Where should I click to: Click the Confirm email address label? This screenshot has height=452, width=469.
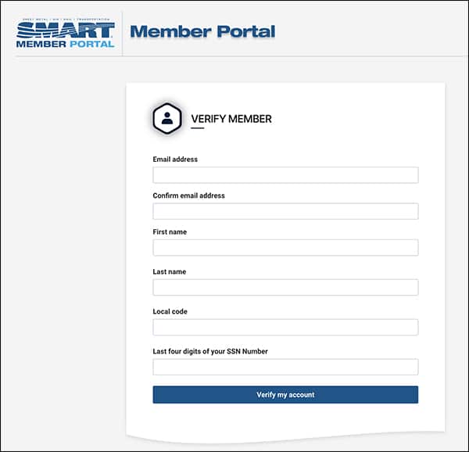coord(188,196)
